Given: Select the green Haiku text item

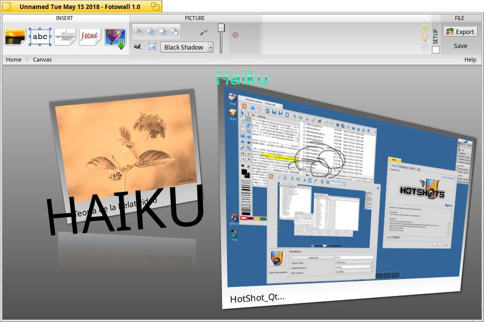Looking at the screenshot, I should (242, 78).
